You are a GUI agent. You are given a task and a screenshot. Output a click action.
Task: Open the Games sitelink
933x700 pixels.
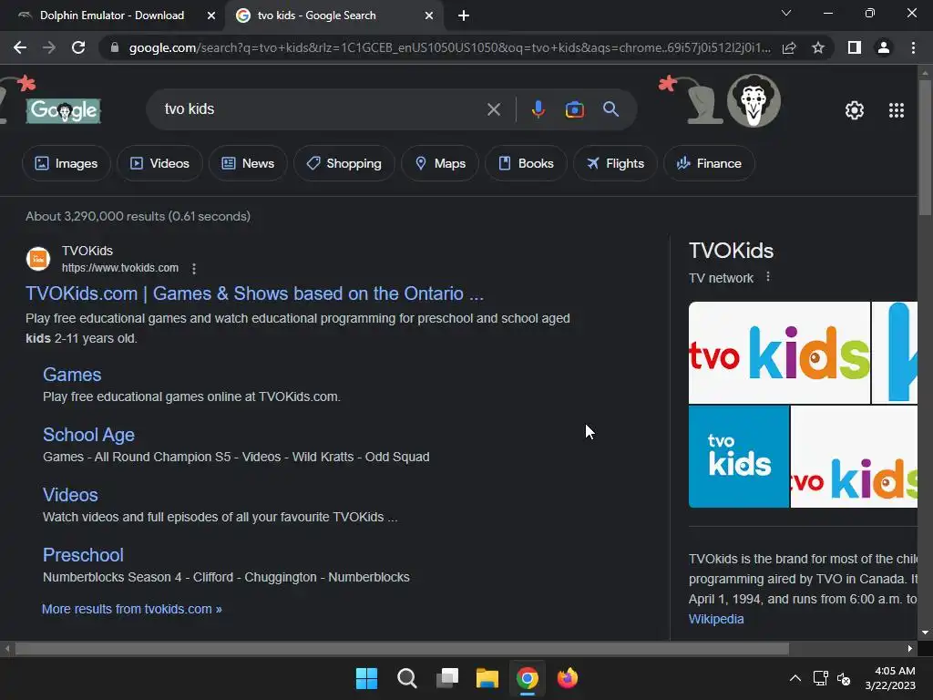(72, 375)
